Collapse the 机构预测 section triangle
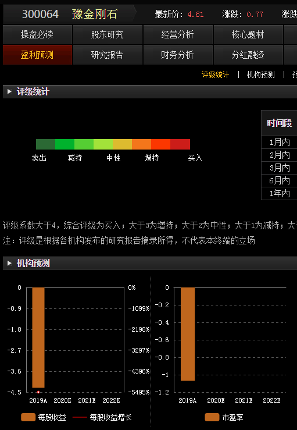The width and height of the screenshot is (297, 430). pos(9,263)
